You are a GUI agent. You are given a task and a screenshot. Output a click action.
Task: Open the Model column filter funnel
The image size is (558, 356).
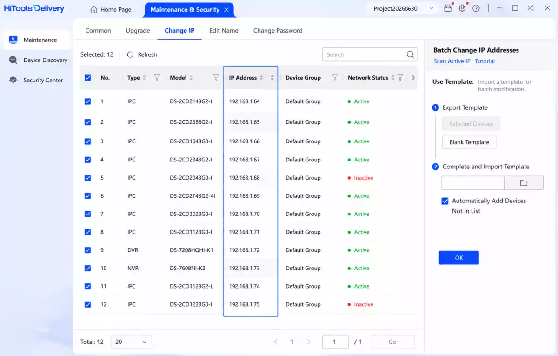(216, 78)
